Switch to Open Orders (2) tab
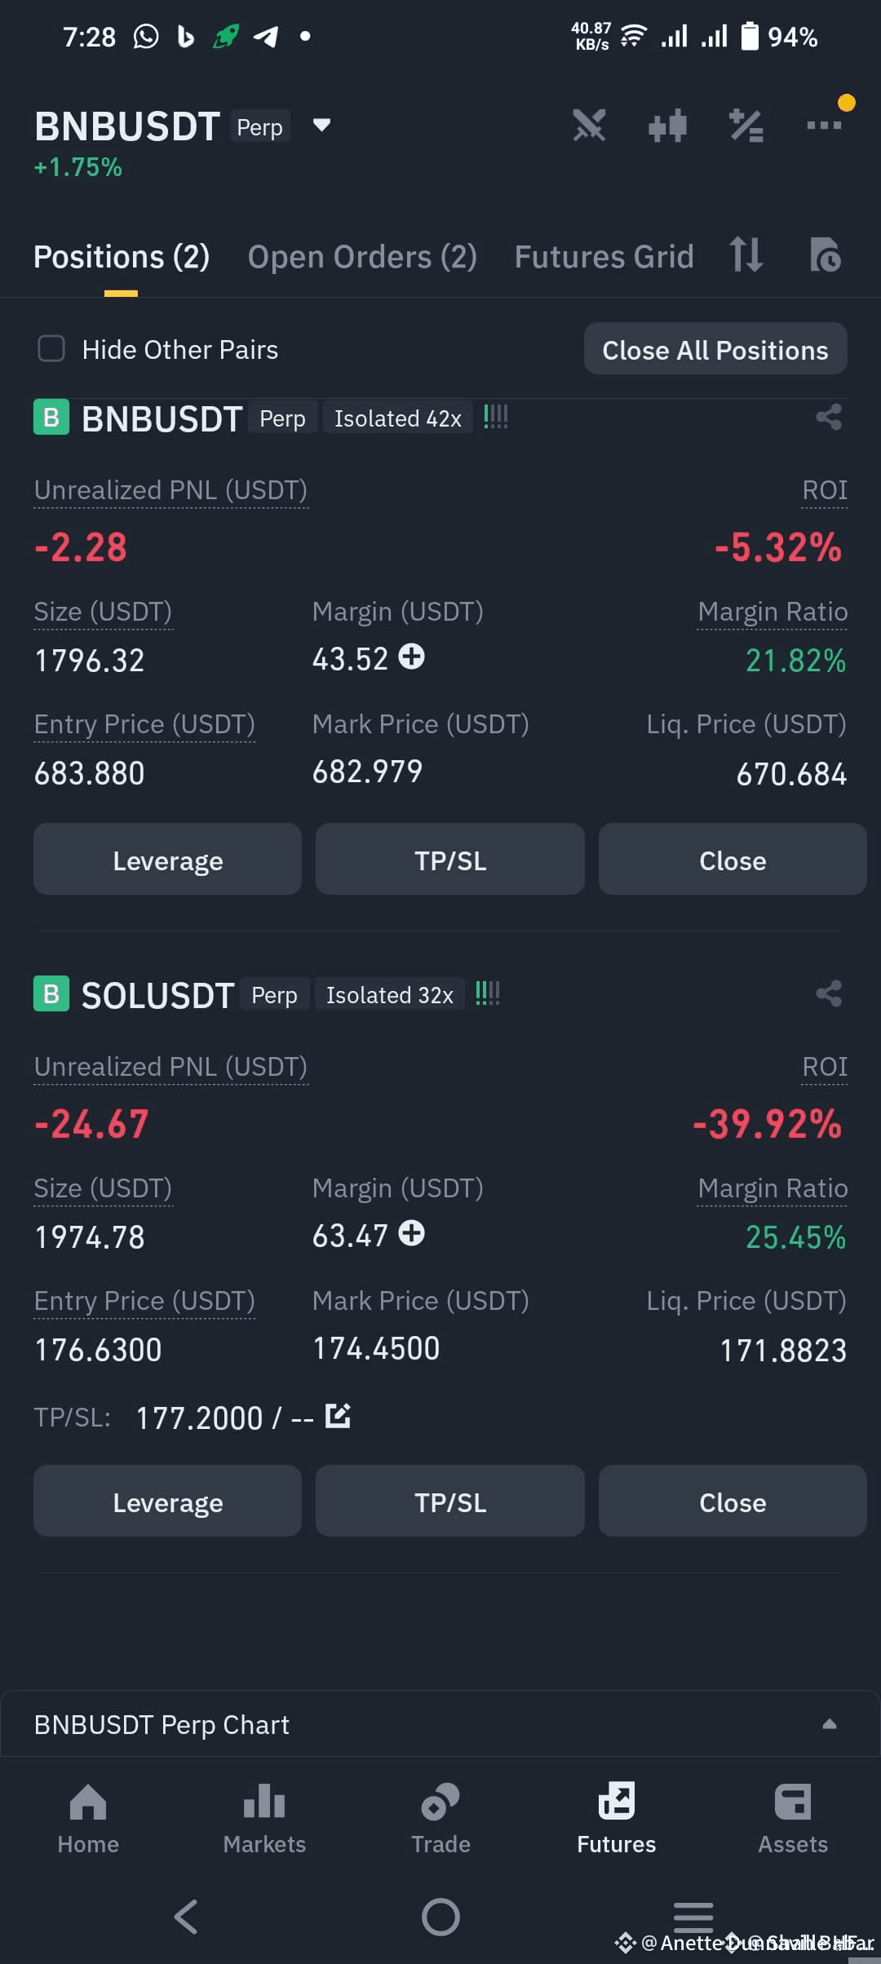The image size is (881, 1964). click(362, 257)
